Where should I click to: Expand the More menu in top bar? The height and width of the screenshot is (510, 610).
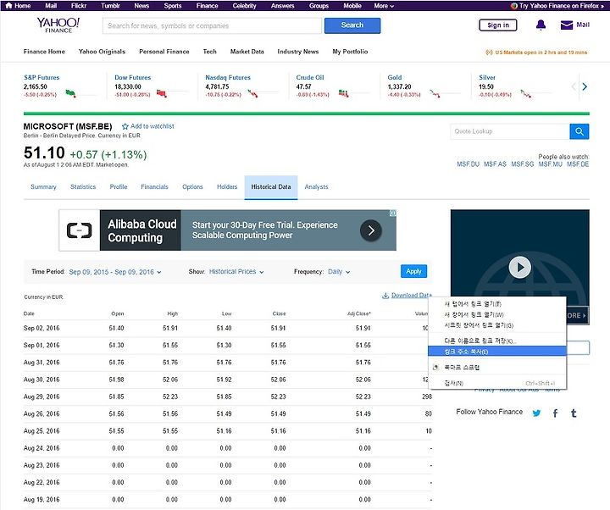coord(384,6)
